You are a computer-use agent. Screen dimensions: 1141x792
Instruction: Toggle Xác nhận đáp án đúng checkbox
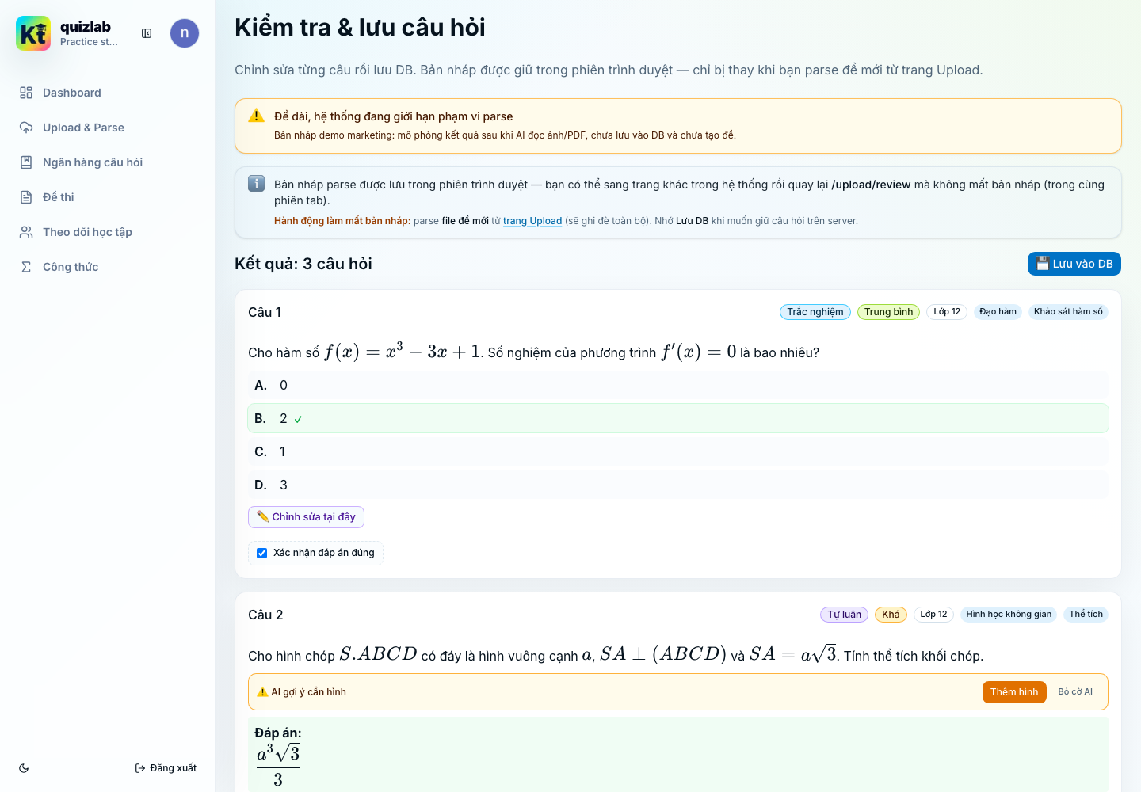(262, 553)
